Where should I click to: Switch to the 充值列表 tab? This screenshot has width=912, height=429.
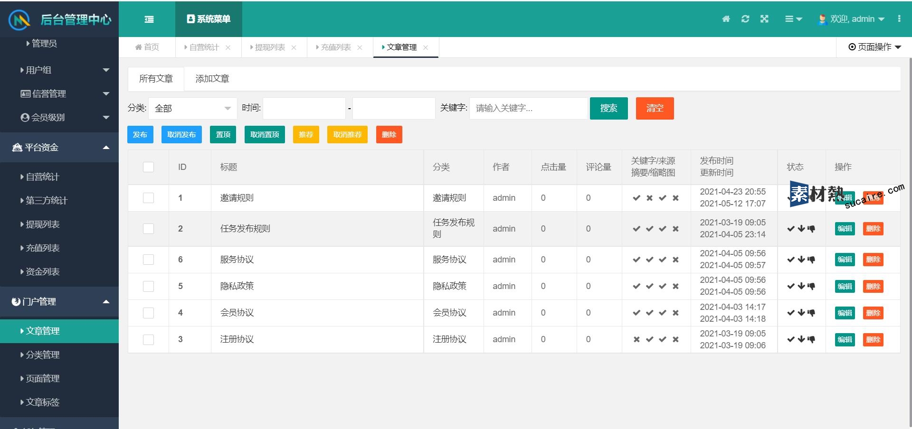click(x=333, y=47)
